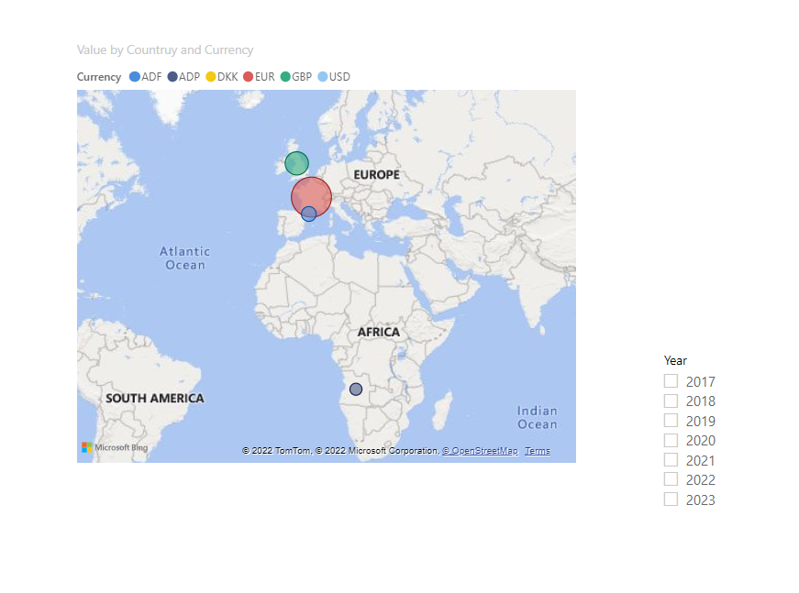Select the small blue bubble near Andorra
The width and height of the screenshot is (799, 593).
[x=309, y=214]
